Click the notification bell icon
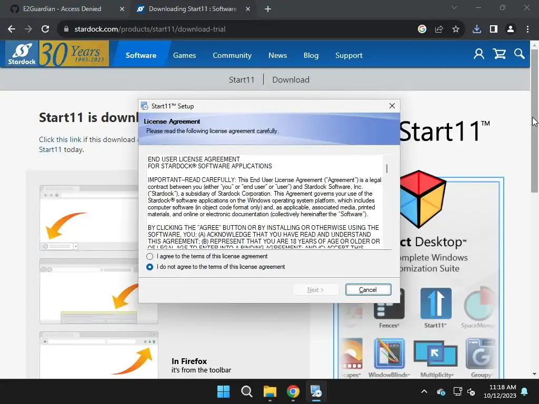 point(525,391)
